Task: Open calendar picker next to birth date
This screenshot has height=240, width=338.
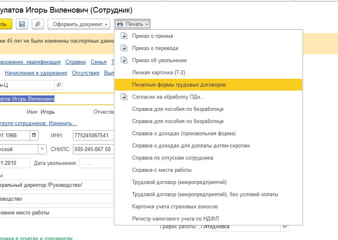Action: tap(34, 135)
